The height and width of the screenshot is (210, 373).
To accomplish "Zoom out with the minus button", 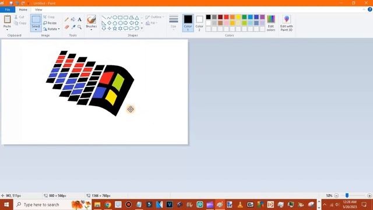I will 336,196.
